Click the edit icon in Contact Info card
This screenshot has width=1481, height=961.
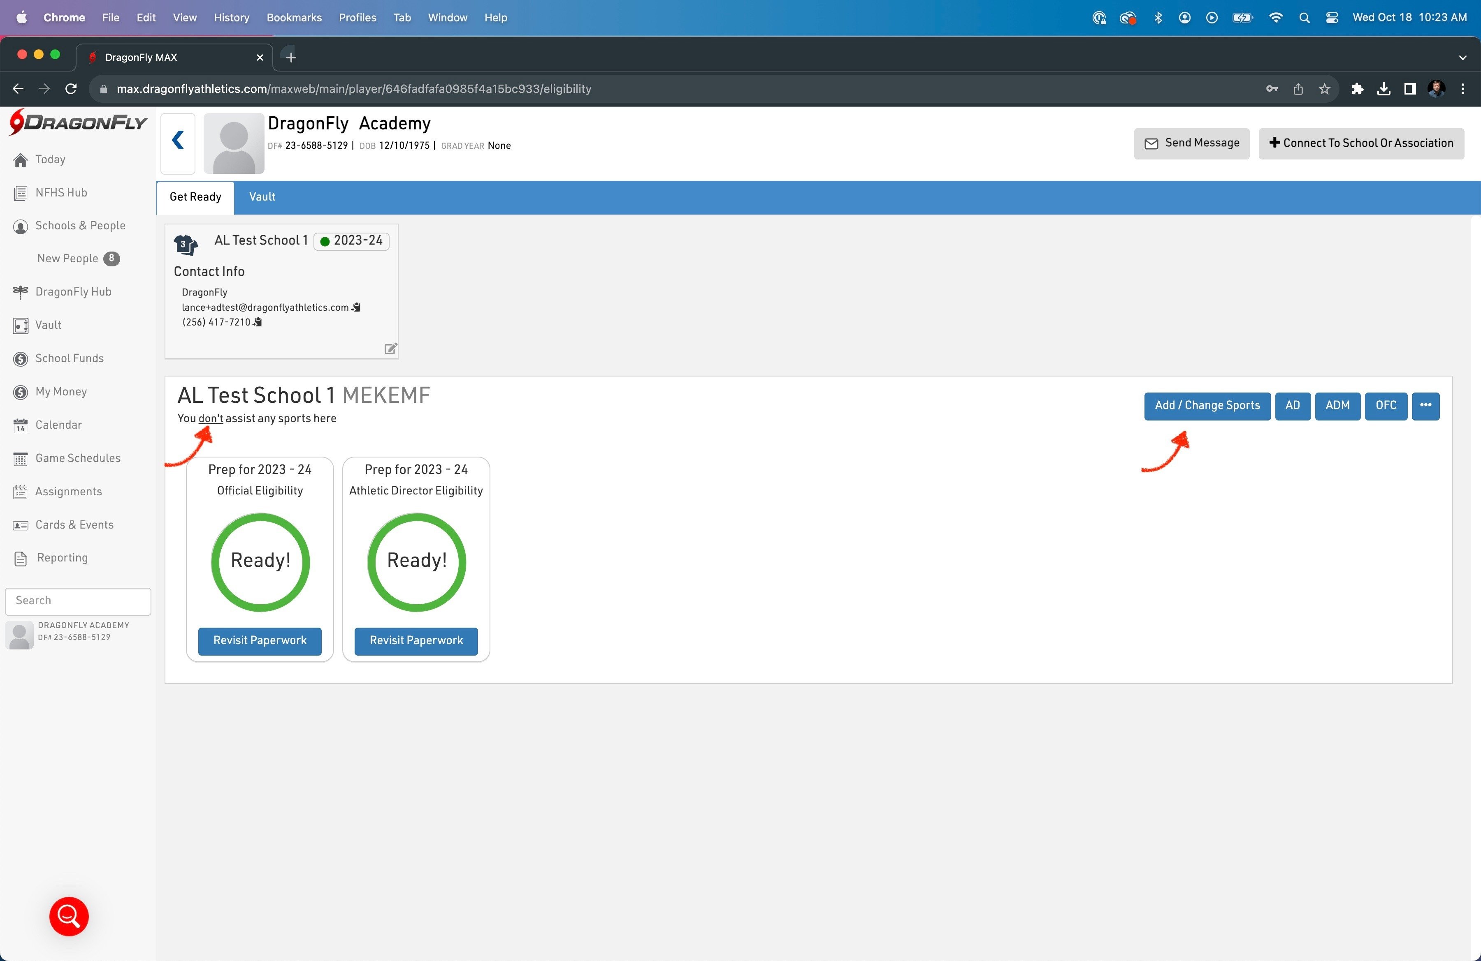click(390, 349)
